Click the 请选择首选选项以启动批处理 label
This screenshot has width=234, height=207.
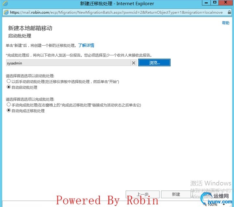point(30,76)
